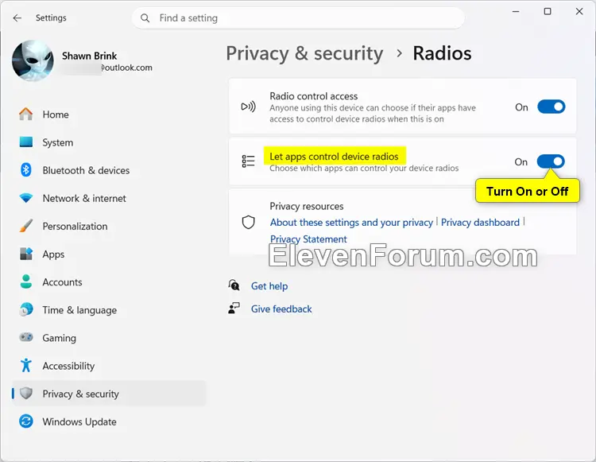
Task: Toggle Let apps control device radios switch
Action: (551, 161)
